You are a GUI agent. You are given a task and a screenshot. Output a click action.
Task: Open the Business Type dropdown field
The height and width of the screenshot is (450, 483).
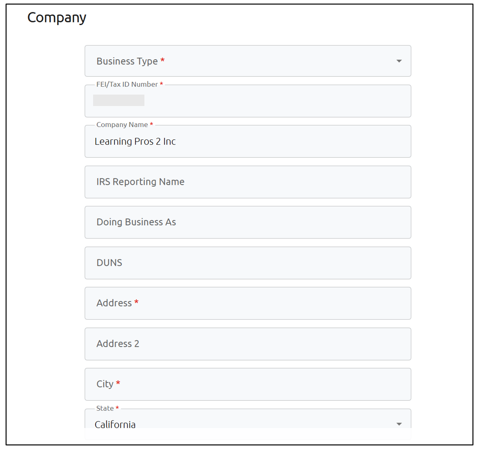(247, 61)
